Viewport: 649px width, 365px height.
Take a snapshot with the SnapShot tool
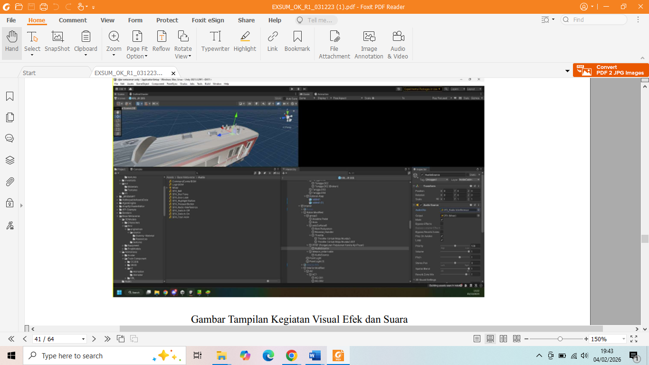click(x=57, y=43)
